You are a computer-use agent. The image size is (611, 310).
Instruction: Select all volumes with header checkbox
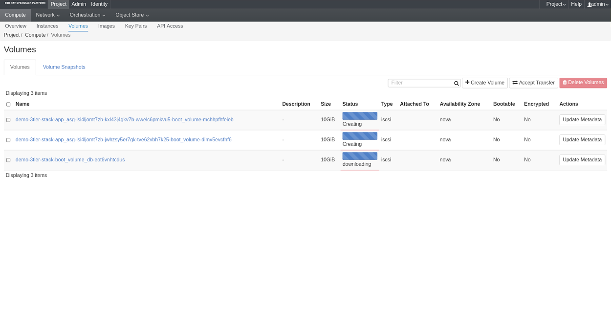tap(8, 105)
